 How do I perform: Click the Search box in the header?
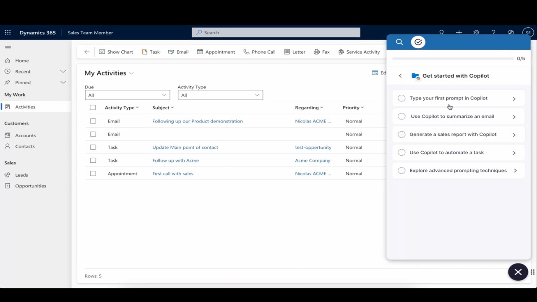click(x=276, y=32)
